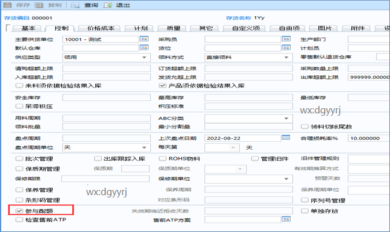Click the 保存 save icon in toolbar

(8, 5)
